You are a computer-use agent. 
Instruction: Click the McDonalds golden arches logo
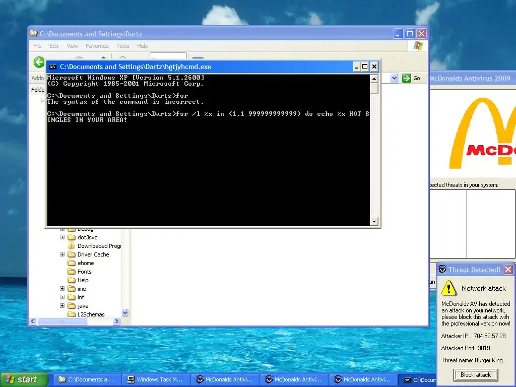coord(482,133)
